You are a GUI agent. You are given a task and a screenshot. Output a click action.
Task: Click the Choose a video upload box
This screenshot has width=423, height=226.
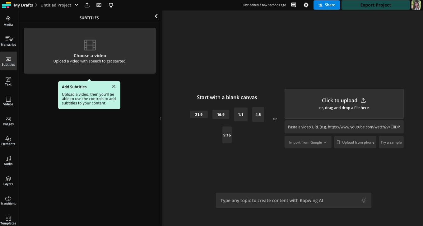click(90, 51)
